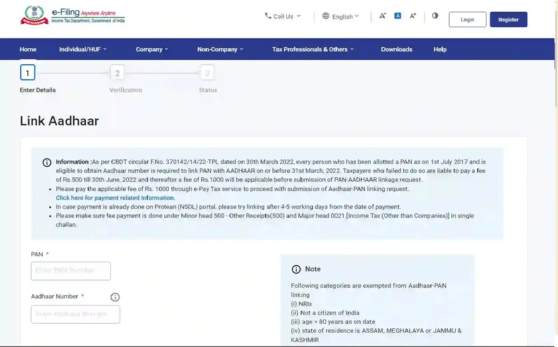Open the Individual/HUF dropdown menu
Image resolution: width=558 pixels, height=347 pixels.
pos(83,49)
